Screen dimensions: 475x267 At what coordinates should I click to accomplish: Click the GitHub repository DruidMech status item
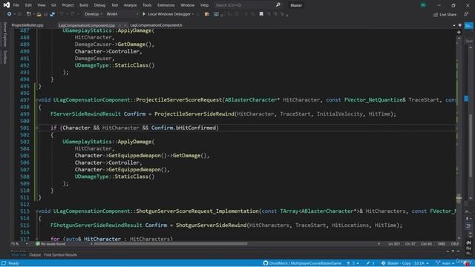[x=302, y=263]
